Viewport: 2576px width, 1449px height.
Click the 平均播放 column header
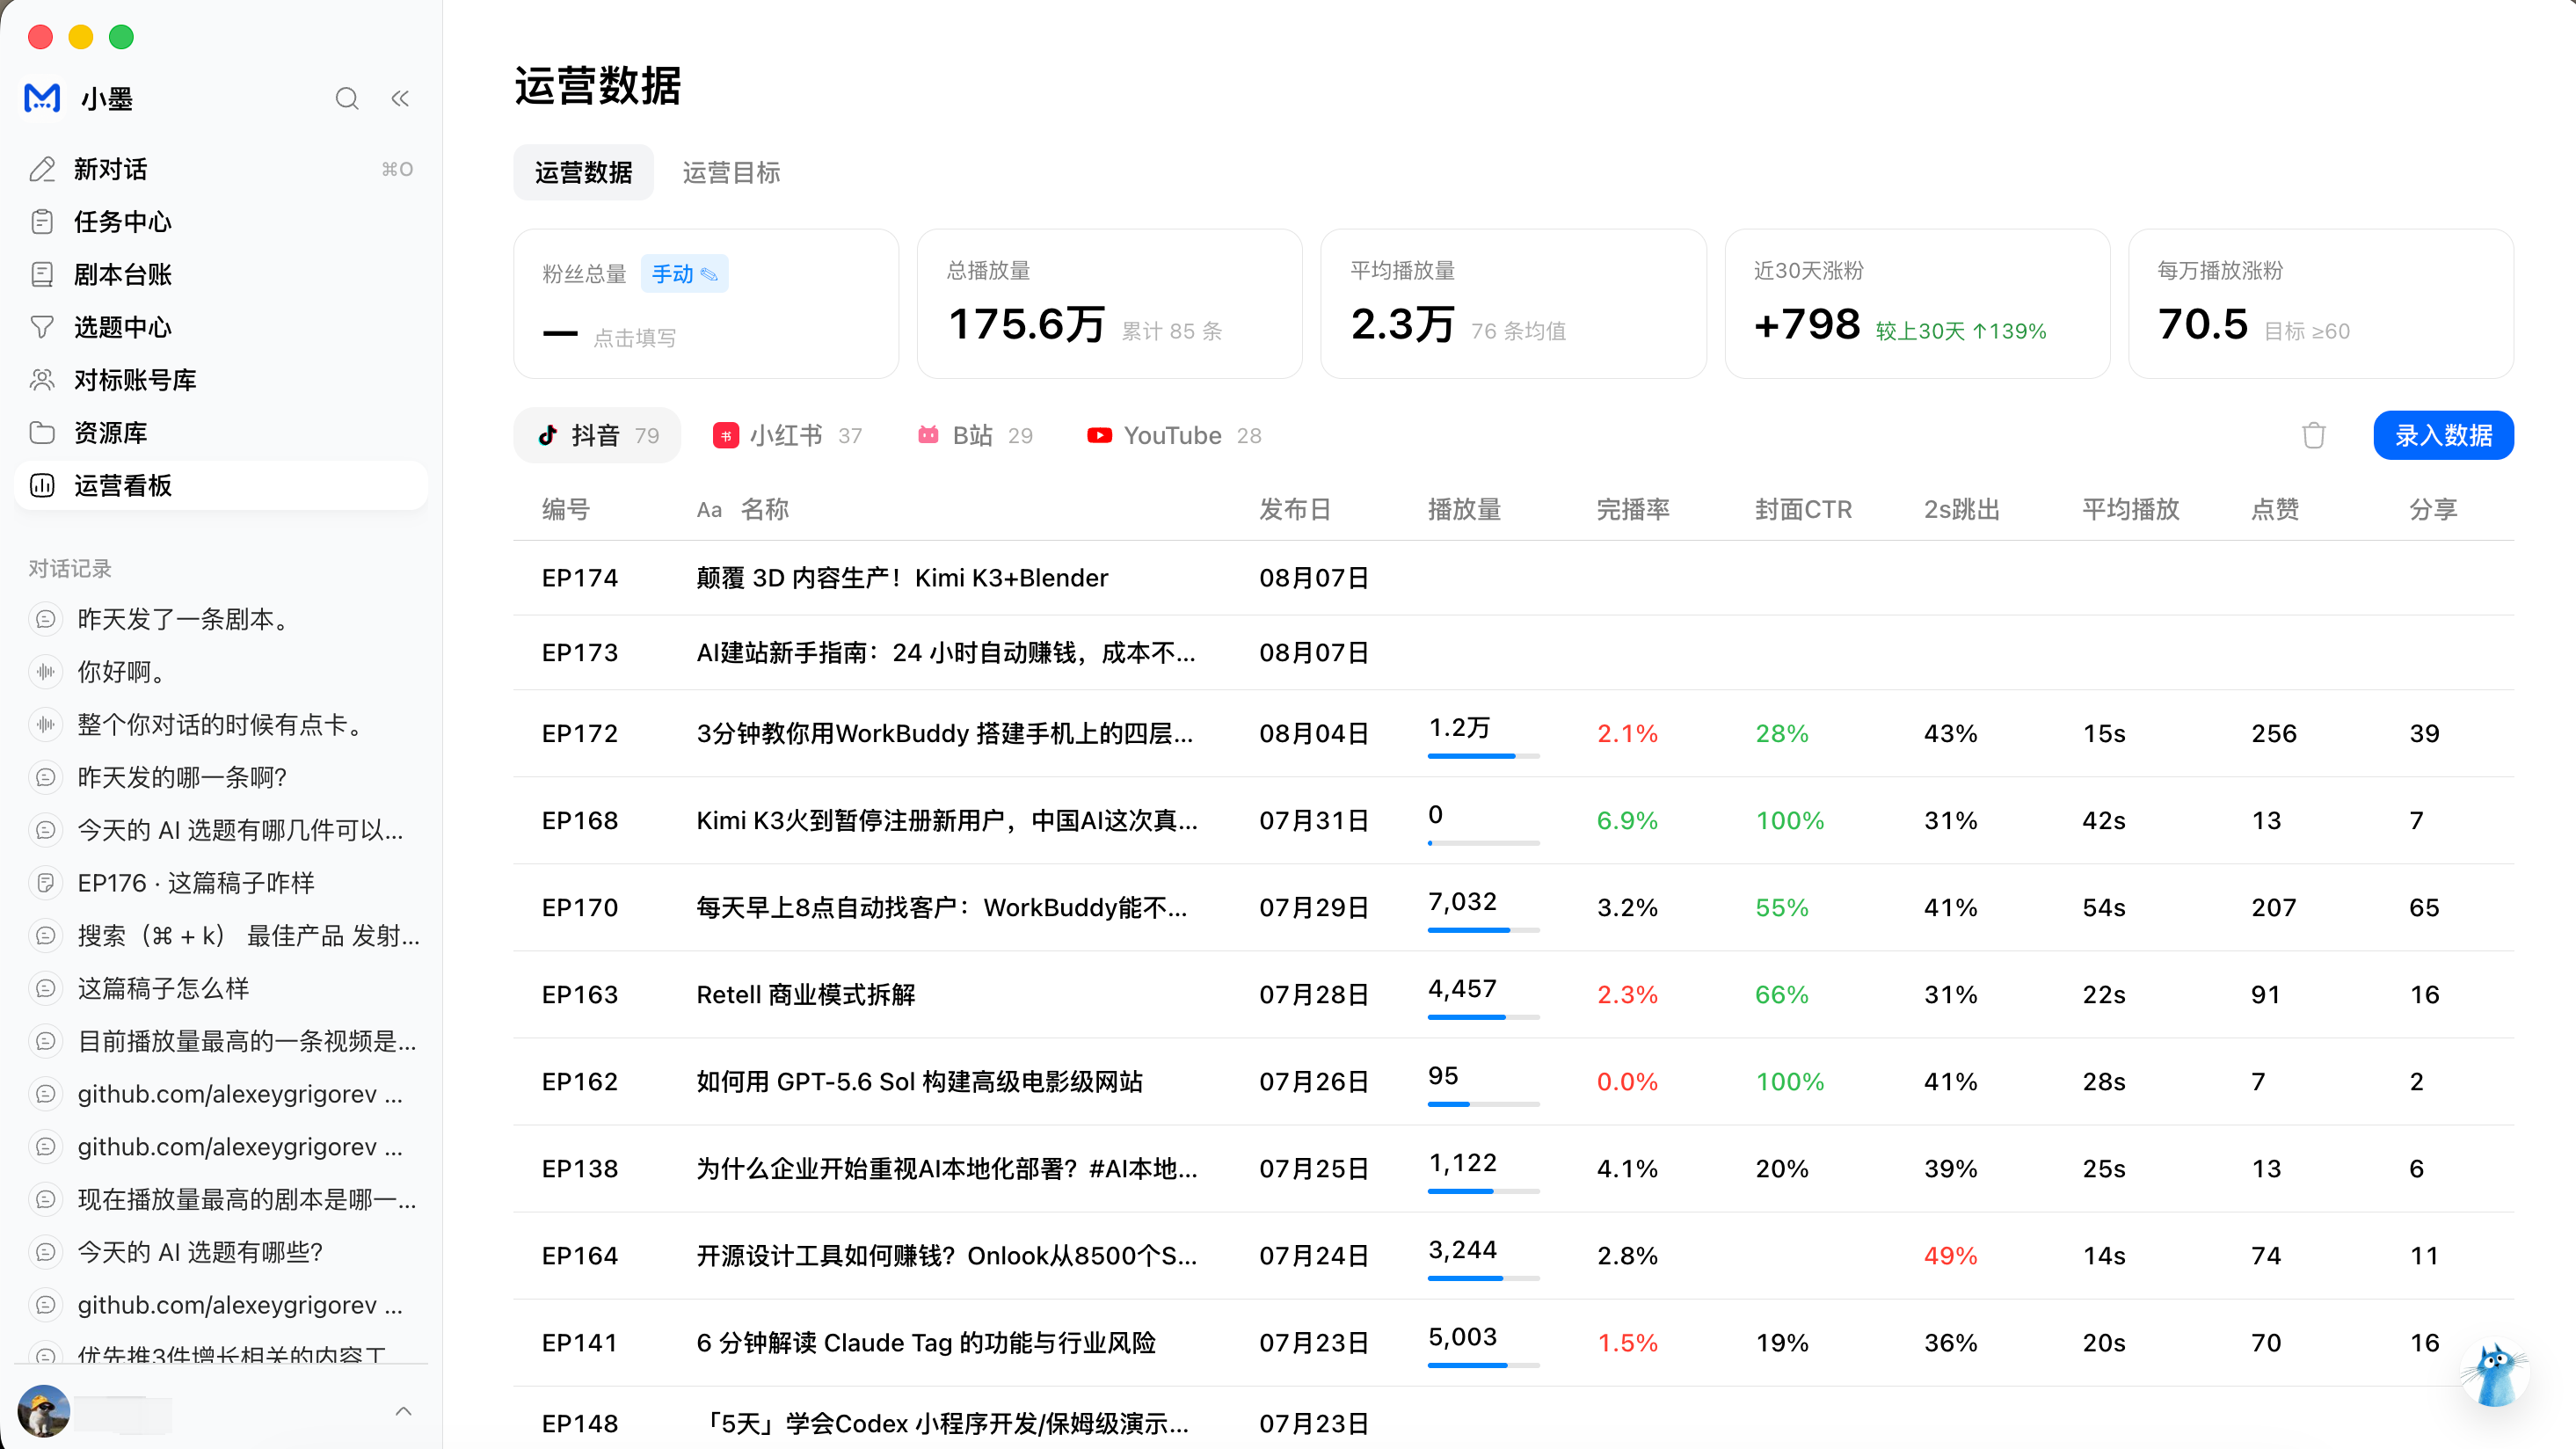pyautogui.click(x=2130, y=509)
